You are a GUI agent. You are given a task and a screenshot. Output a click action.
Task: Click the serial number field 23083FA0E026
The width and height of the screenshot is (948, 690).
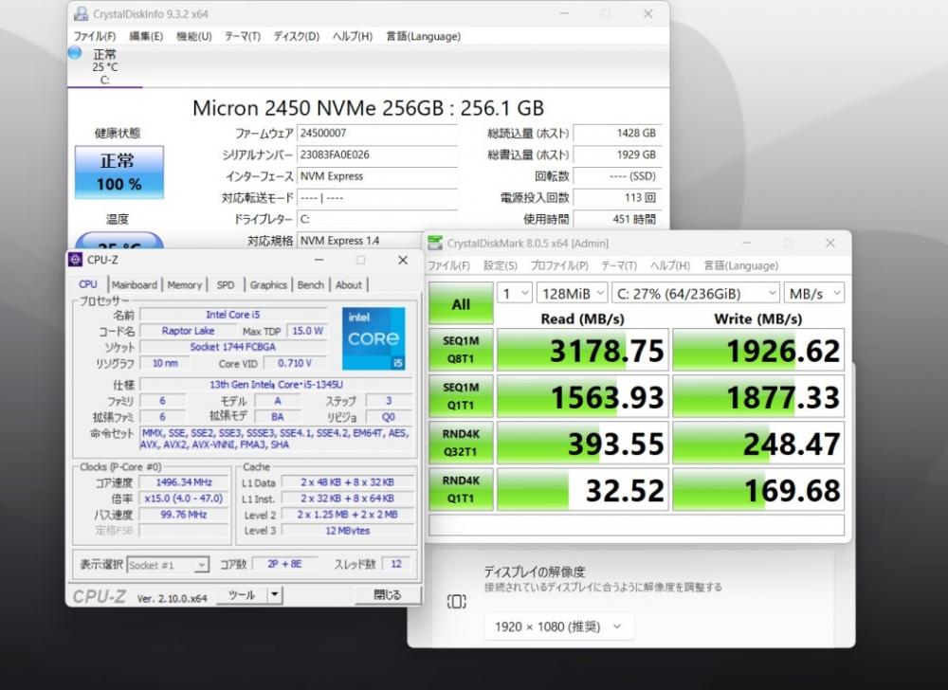click(377, 154)
